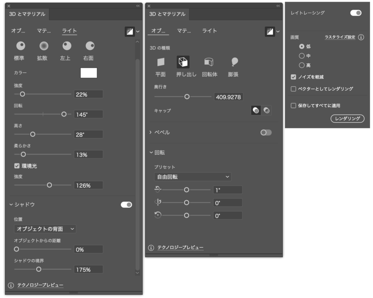The width and height of the screenshot is (373, 298).
Task: Click the info icon next to ラスタライズ設定
Action: point(361,37)
